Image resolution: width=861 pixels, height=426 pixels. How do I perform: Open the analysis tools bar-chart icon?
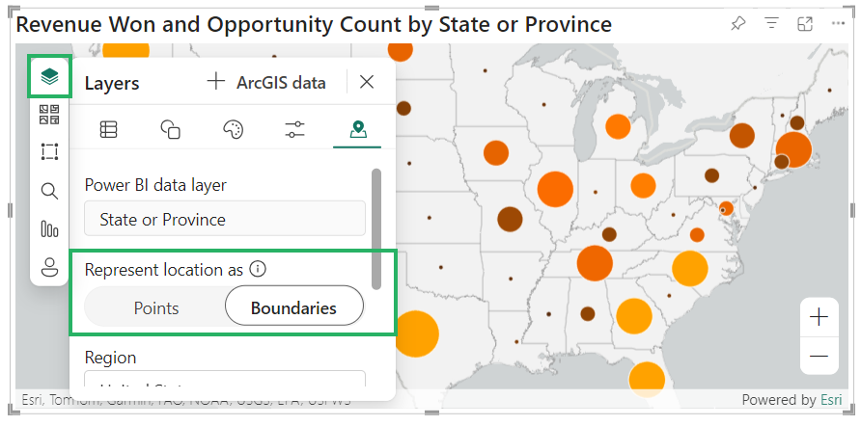(49, 228)
